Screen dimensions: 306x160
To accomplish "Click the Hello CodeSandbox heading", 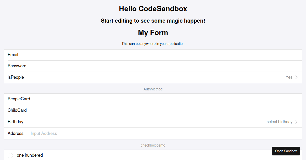I will [153, 8].
